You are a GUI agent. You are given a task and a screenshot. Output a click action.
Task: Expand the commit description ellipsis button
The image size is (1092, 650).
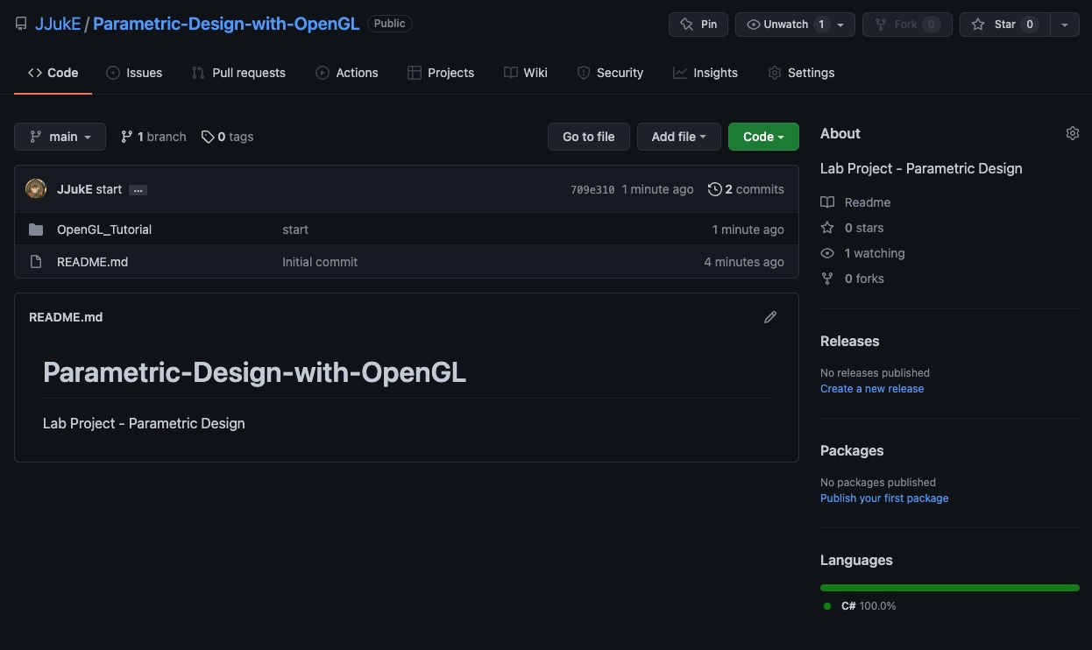point(138,190)
